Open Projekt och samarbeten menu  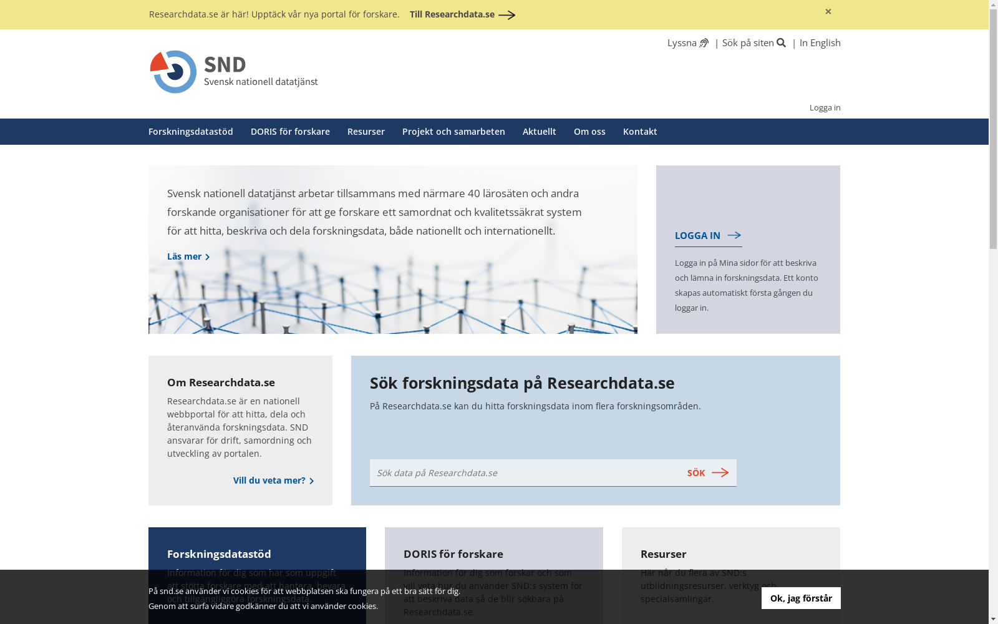point(453,132)
